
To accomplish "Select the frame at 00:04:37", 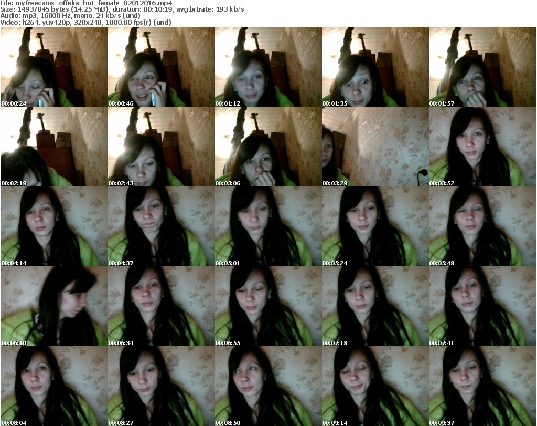I will (x=162, y=227).
